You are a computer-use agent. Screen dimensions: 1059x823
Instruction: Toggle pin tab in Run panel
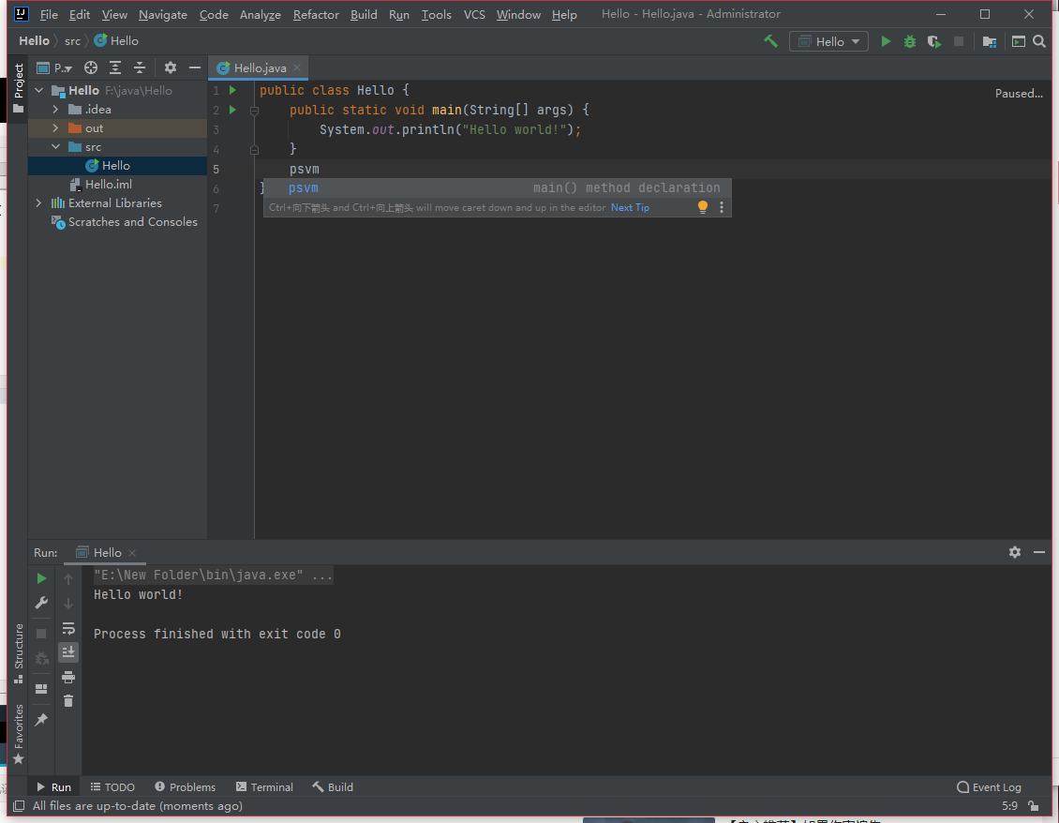(41, 720)
